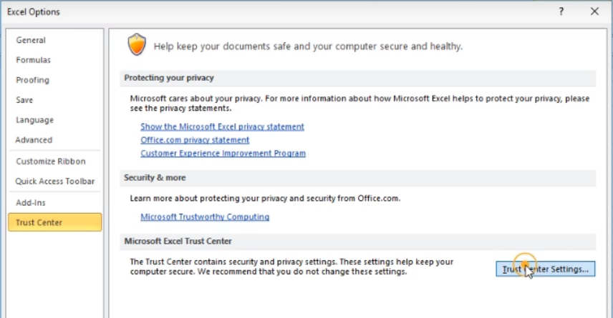Click the Excel Options title text
This screenshot has width=613, height=318.
pos(34,12)
